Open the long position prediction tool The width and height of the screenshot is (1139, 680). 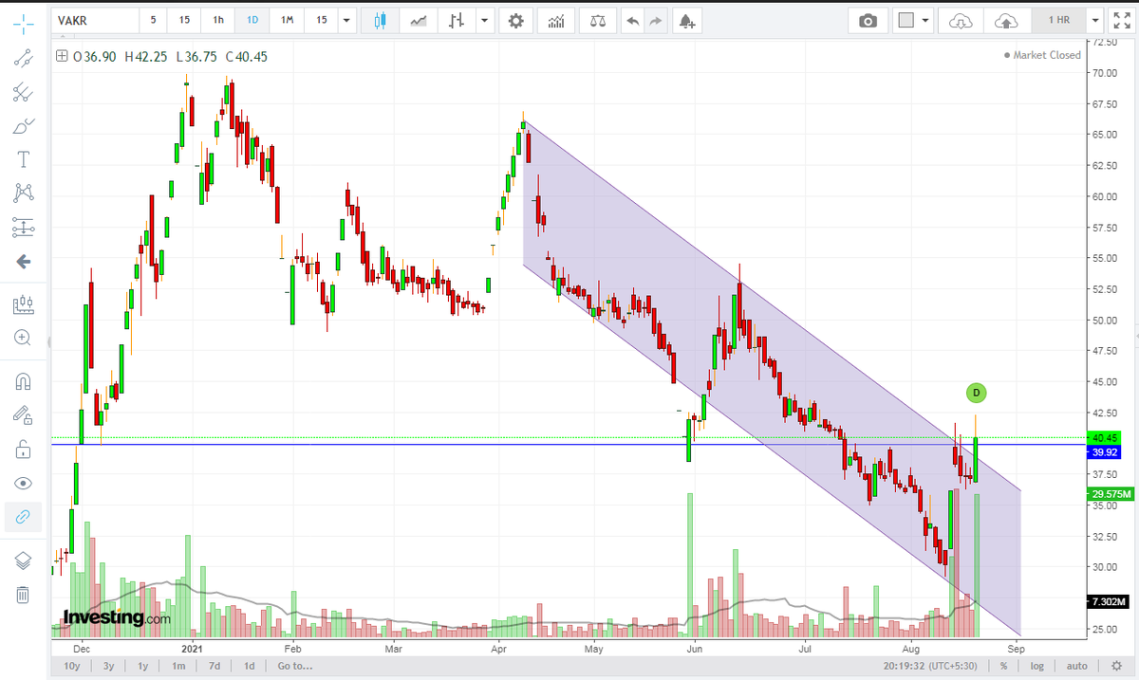[24, 228]
